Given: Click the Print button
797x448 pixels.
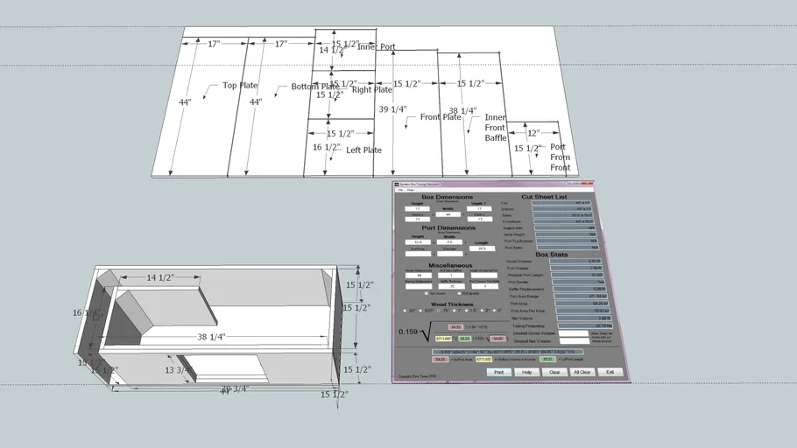Looking at the screenshot, I should pyautogui.click(x=498, y=372).
